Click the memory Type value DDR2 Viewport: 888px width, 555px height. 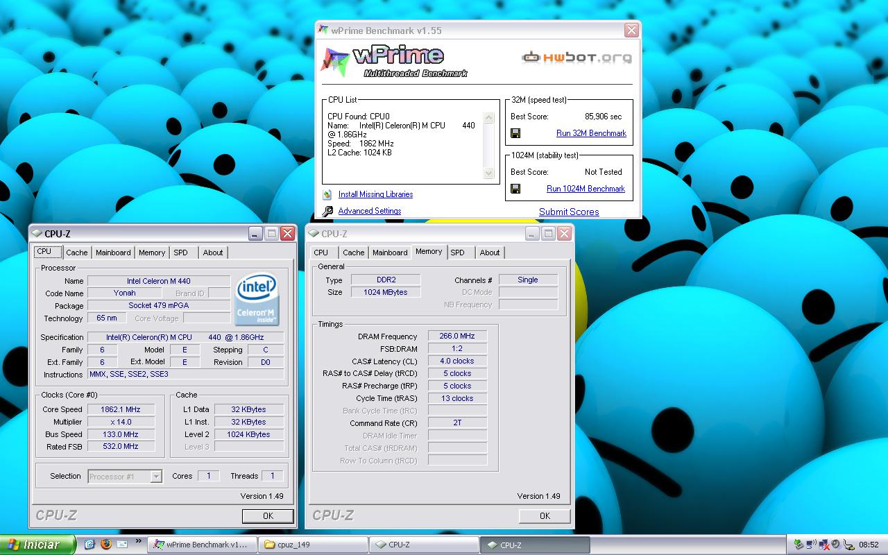pyautogui.click(x=386, y=280)
